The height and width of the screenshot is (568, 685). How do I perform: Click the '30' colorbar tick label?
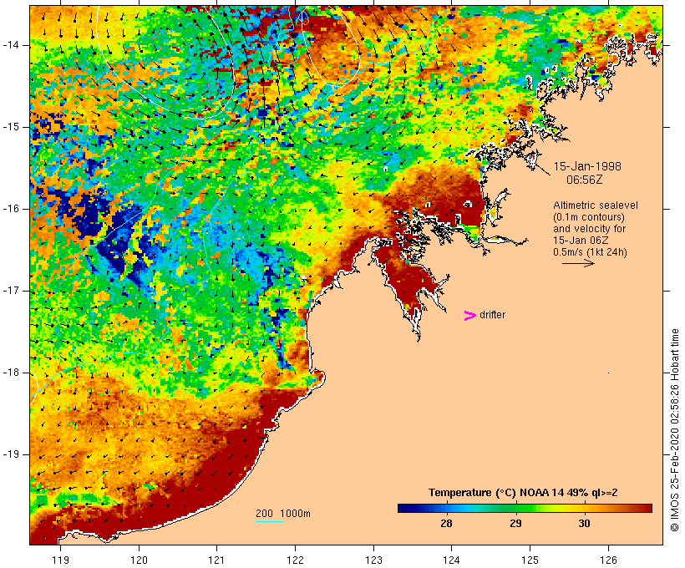[x=584, y=524]
